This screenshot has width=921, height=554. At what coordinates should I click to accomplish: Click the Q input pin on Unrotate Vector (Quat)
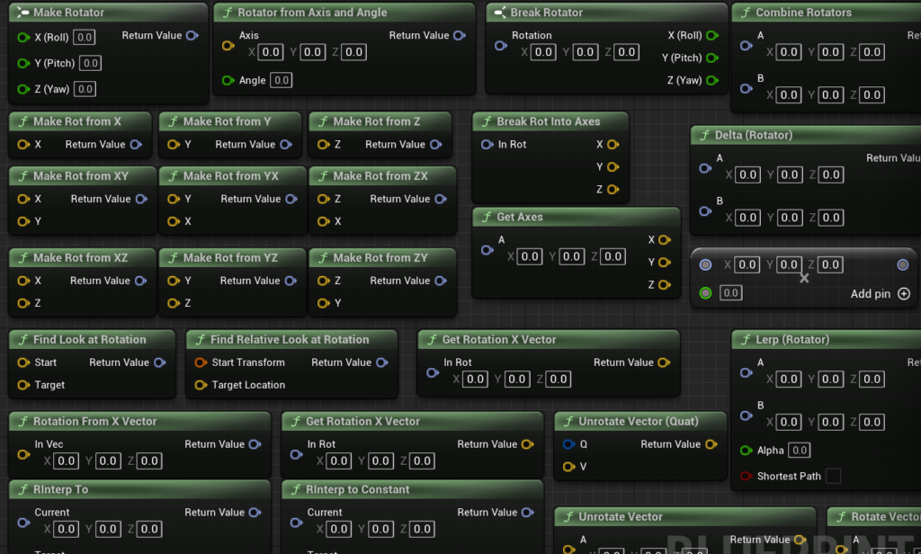[568, 444]
